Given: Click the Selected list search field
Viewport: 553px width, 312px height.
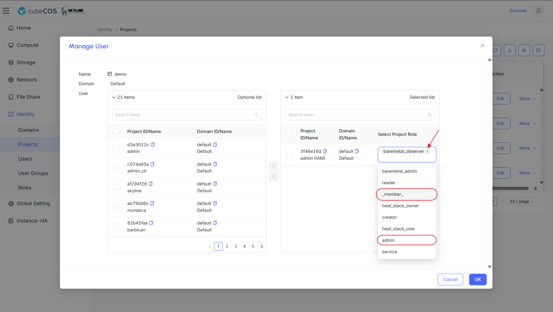Looking at the screenshot, I should point(360,115).
